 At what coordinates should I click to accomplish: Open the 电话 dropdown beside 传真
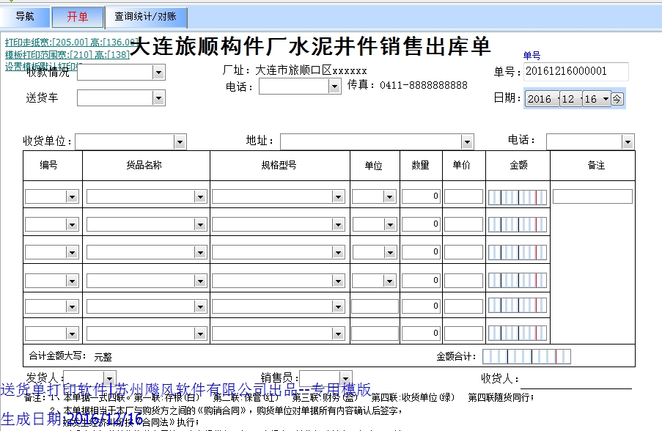click(x=334, y=86)
